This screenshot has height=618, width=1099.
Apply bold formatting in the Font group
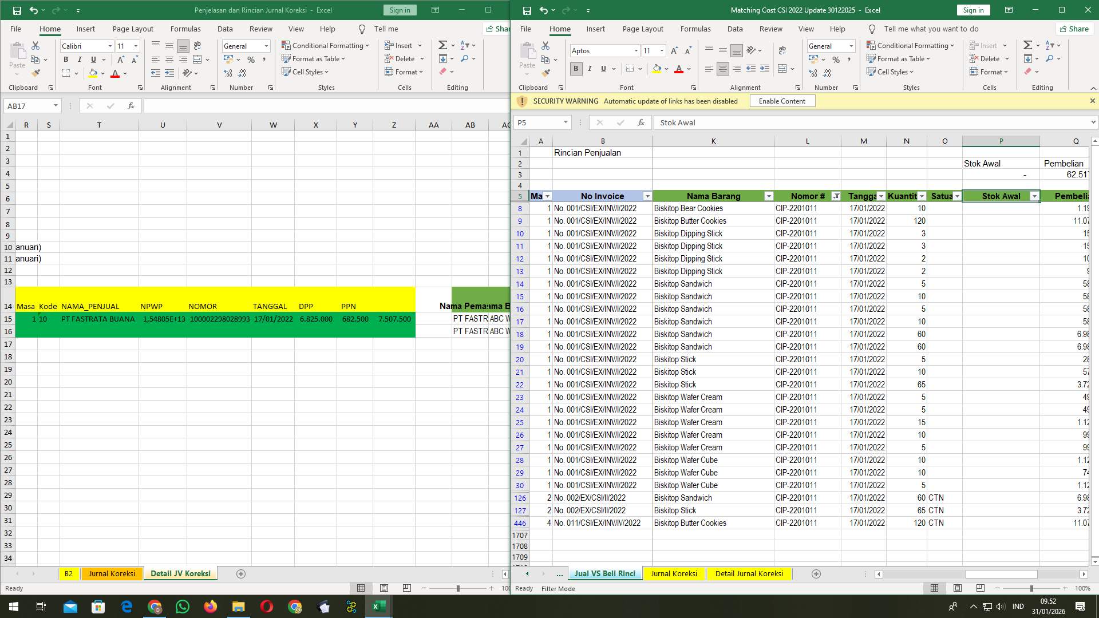tap(576, 69)
